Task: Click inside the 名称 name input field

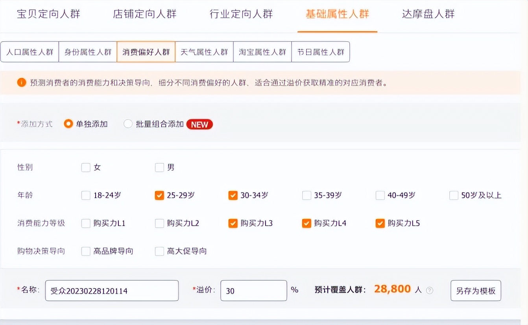Action: pyautogui.click(x=111, y=290)
